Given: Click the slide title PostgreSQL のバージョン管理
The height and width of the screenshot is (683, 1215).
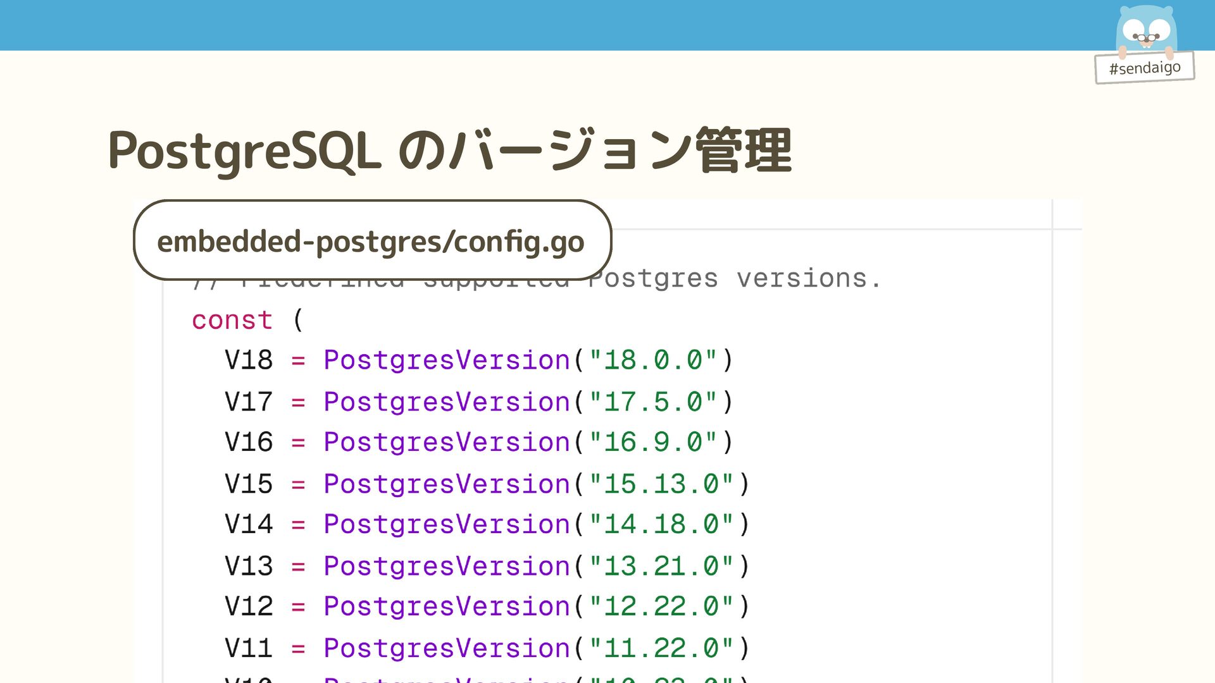Looking at the screenshot, I should 449,151.
